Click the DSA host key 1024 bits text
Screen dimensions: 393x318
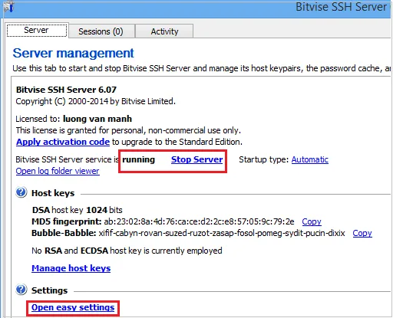point(78,210)
